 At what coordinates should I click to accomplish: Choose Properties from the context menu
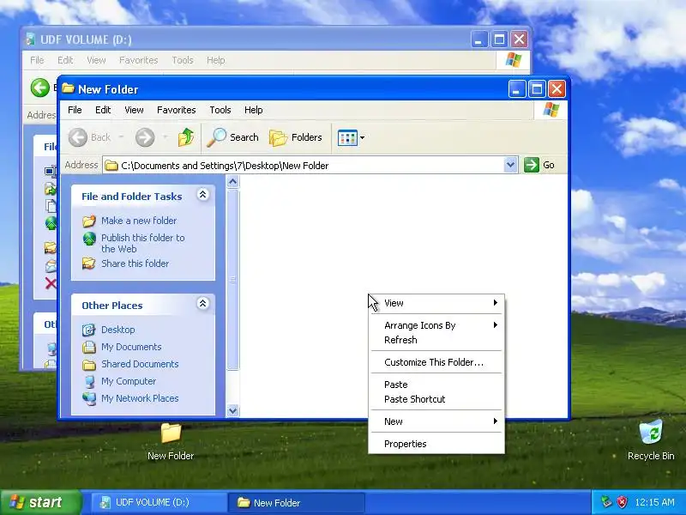437,444
